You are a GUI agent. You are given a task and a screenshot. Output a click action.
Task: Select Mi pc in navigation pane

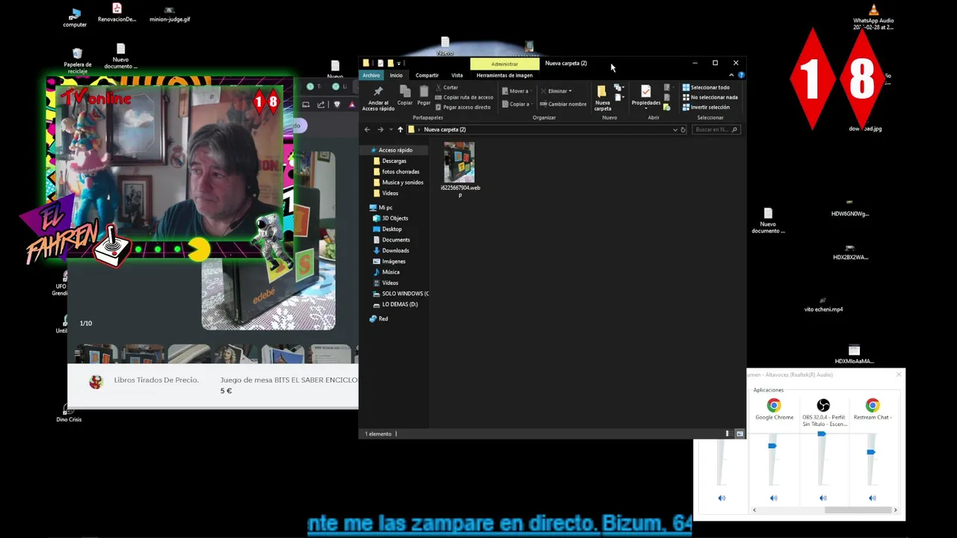(385, 208)
